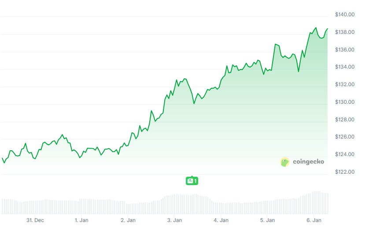The width and height of the screenshot is (373, 233).
Task: Click the 4. Jan date label
Action: pos(221,220)
